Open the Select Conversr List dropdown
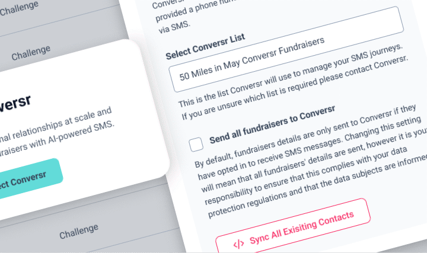 pos(286,49)
